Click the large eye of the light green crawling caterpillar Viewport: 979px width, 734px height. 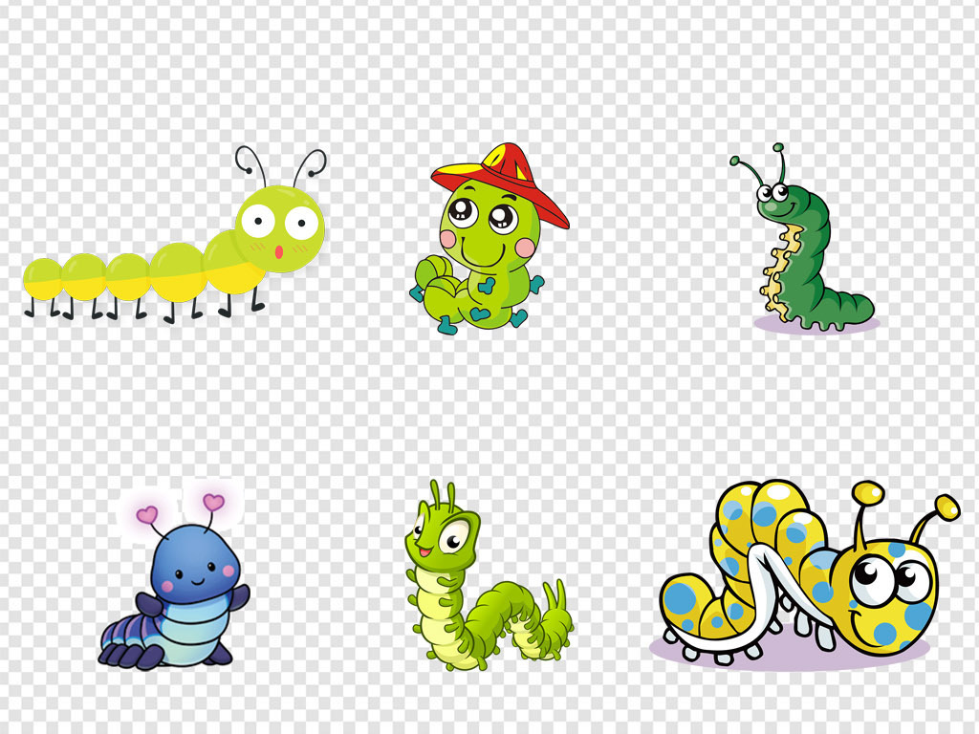(x=454, y=535)
